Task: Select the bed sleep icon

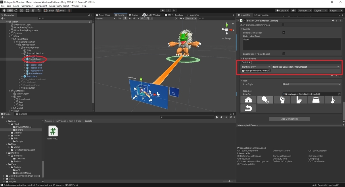Action: pyautogui.click(x=316, y=100)
